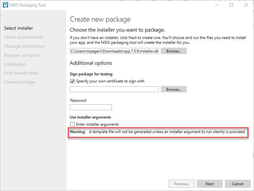Open the 'Prepare computer' step
Viewport: 254px width, 191px height.
(x=22, y=55)
